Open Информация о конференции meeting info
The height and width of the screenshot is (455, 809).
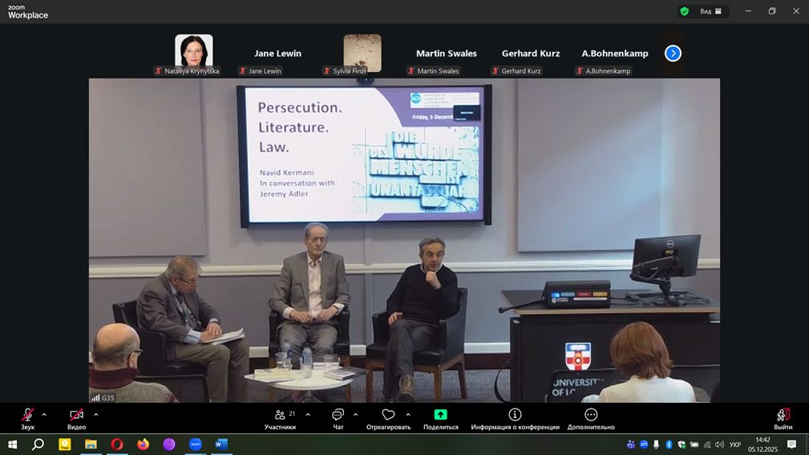pos(515,415)
